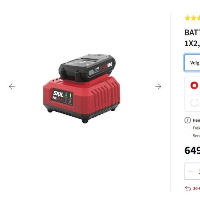The width and height of the screenshot is (200, 200).
Task: Decrease quantity with the minus button
Action: 190,172
